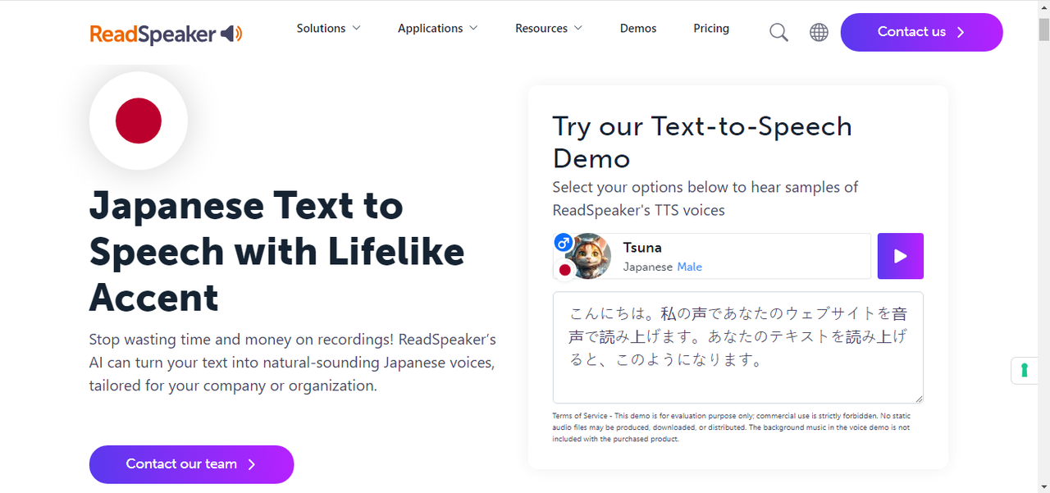Image resolution: width=1050 pixels, height=493 pixels.
Task: Open the search magnifier icon
Action: point(778,32)
